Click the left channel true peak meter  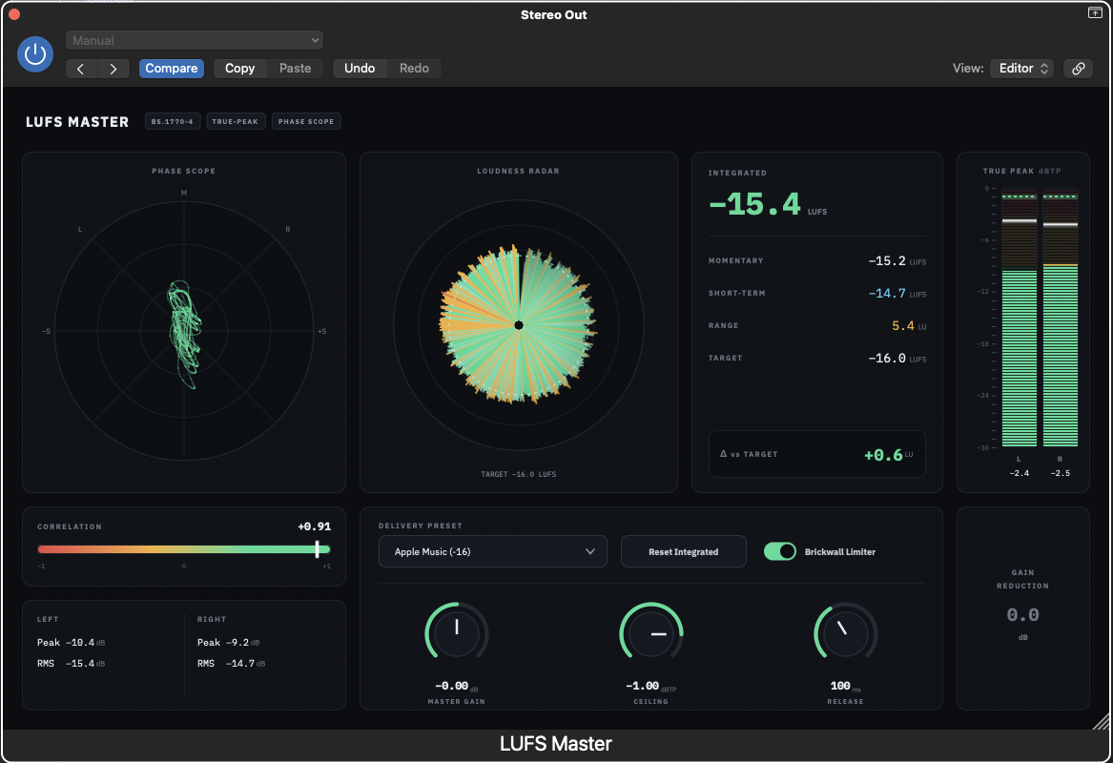[1020, 318]
